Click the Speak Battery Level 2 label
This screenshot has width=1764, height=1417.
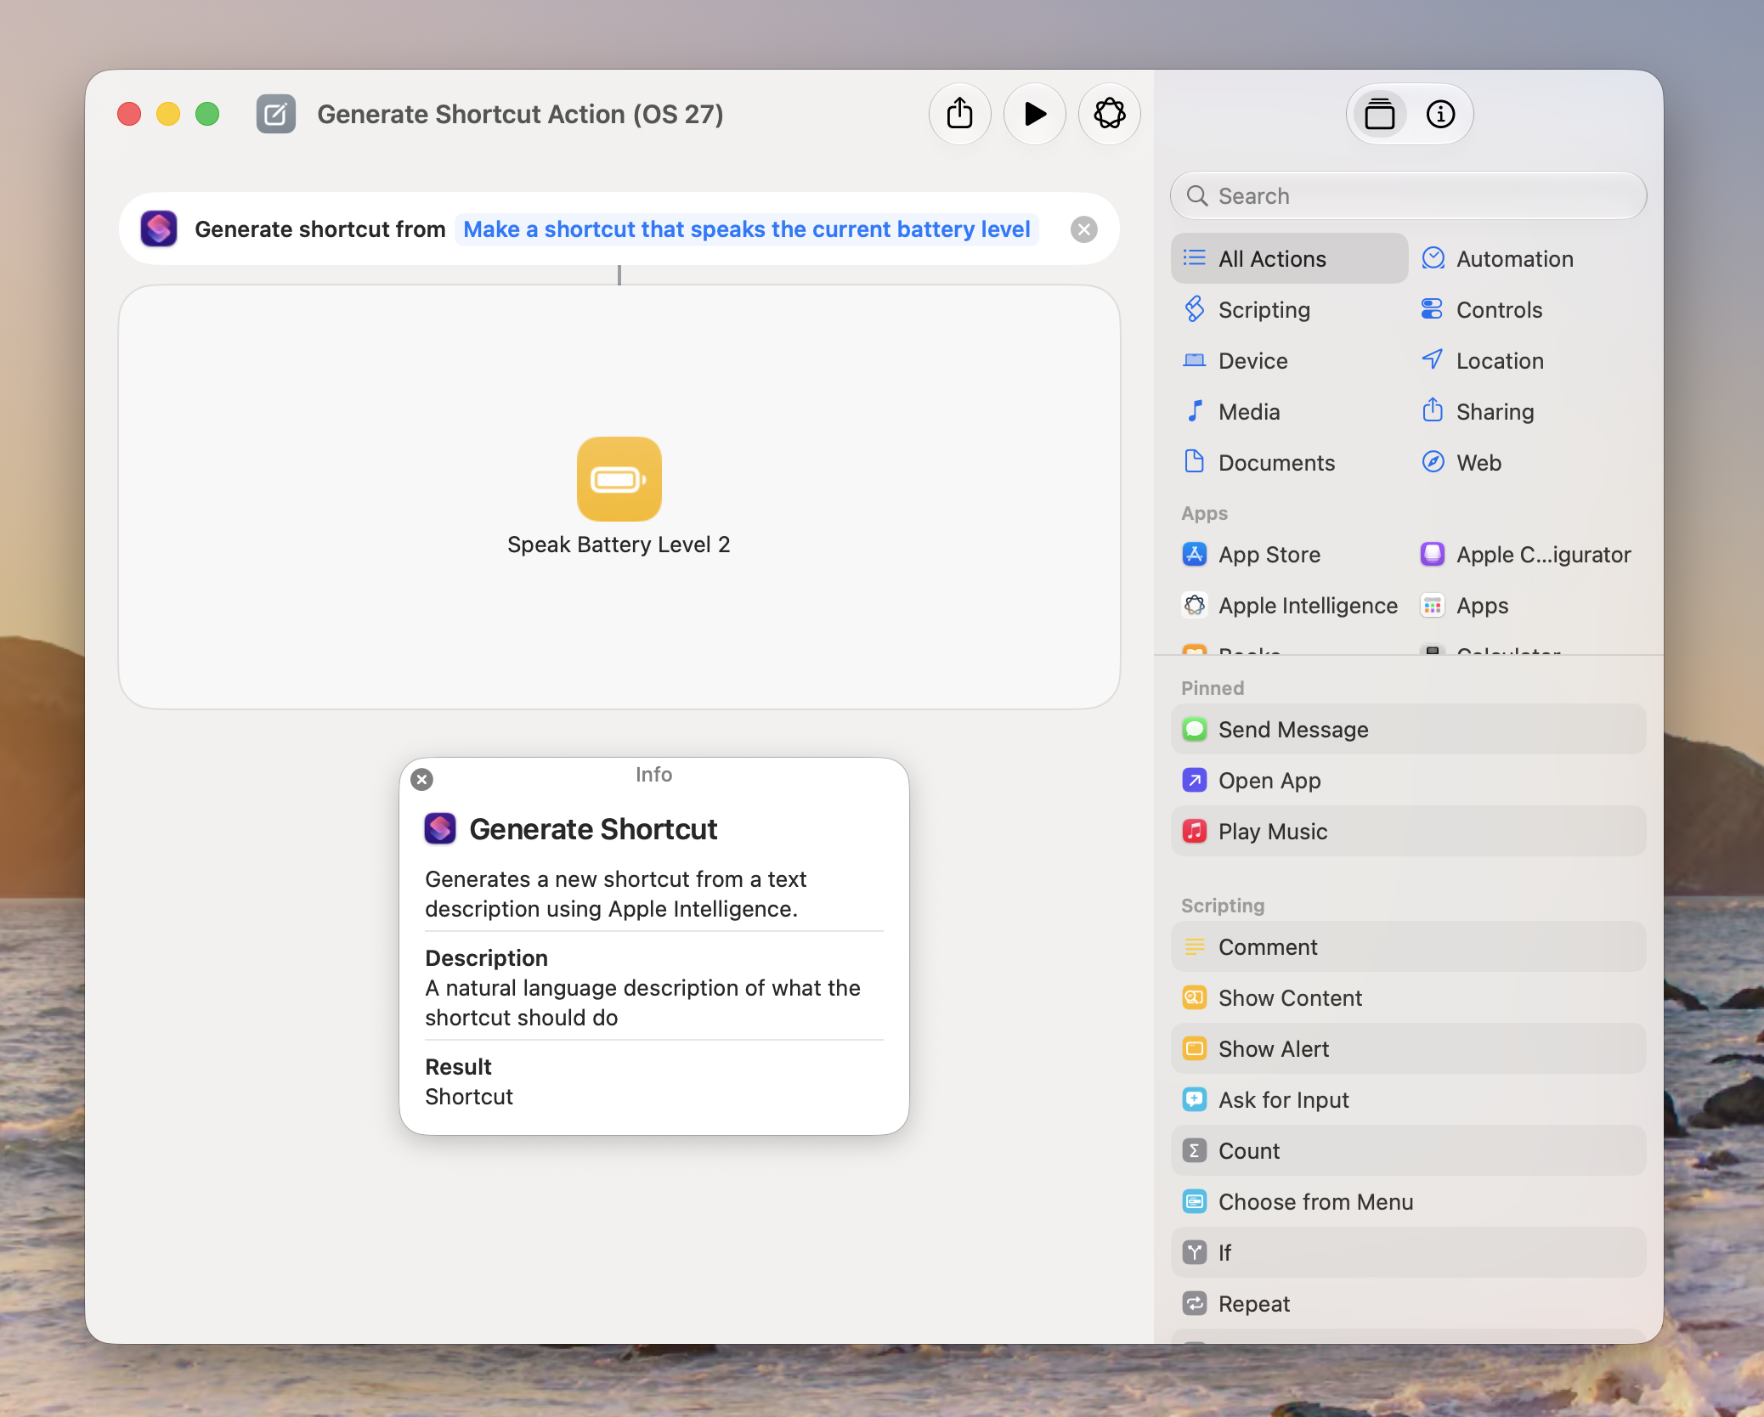click(619, 545)
